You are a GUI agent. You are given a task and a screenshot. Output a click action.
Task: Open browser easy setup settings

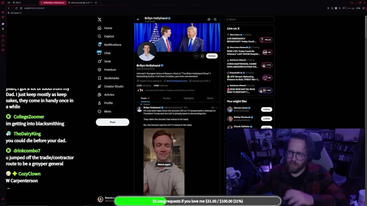[x=363, y=8]
